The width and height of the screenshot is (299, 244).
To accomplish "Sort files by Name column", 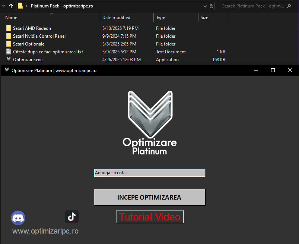I will [11, 18].
